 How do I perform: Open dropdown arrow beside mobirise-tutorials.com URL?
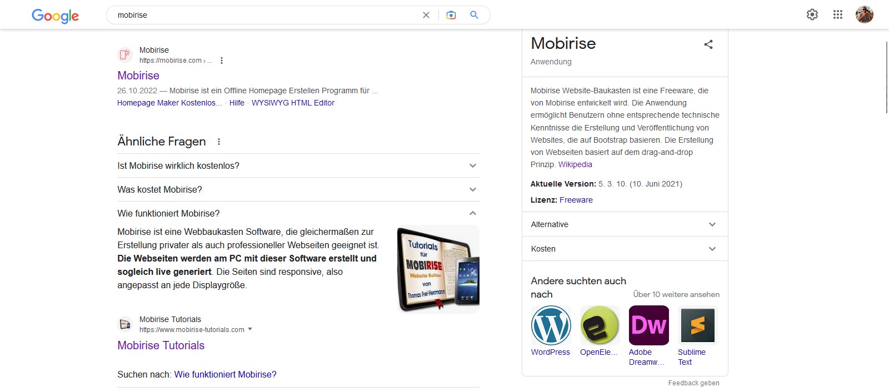click(250, 329)
